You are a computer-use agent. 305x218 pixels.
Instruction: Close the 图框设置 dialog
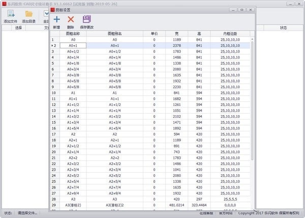pyautogui.click(x=250, y=10)
